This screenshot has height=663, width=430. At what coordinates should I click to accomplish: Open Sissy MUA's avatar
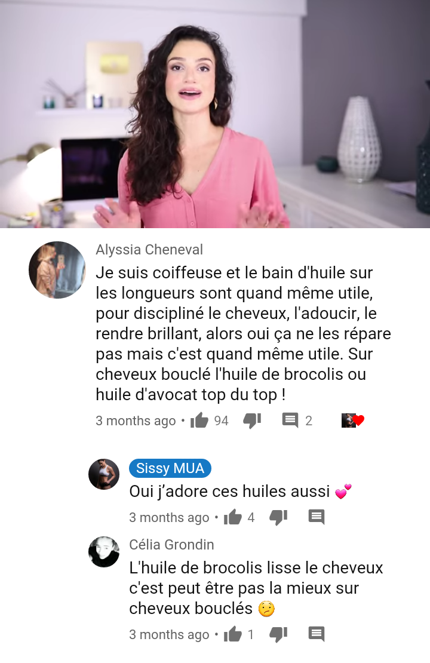click(x=104, y=474)
